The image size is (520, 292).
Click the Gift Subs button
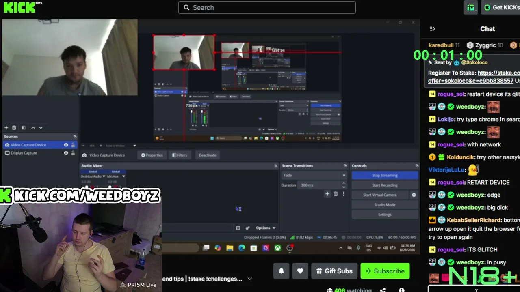click(x=334, y=271)
